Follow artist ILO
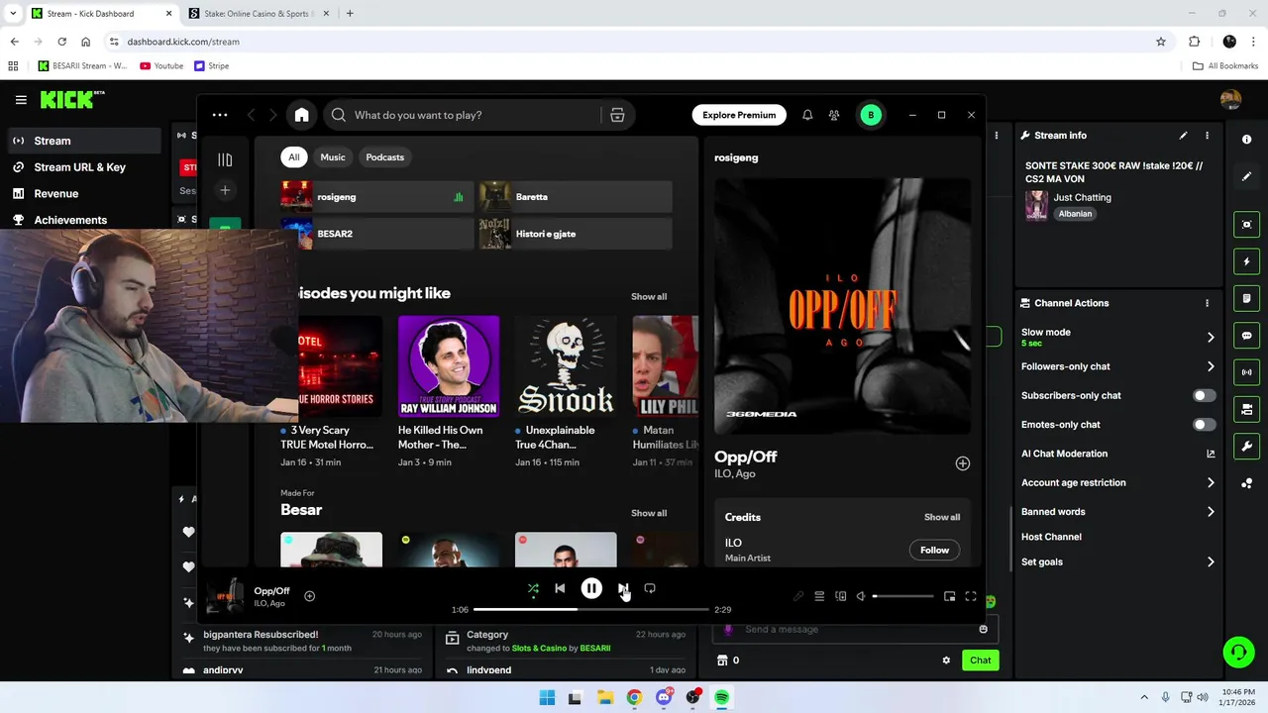The height and width of the screenshot is (713, 1268). tap(934, 550)
